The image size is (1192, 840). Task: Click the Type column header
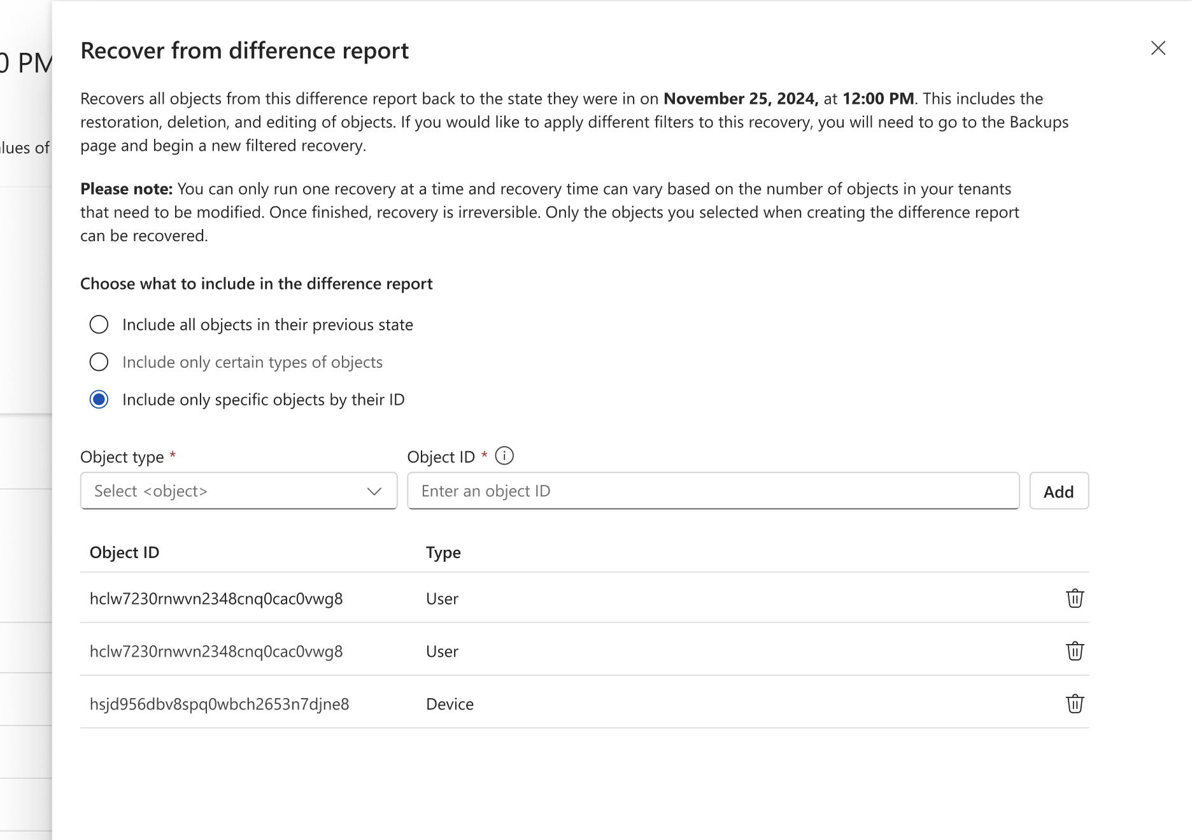pos(443,552)
